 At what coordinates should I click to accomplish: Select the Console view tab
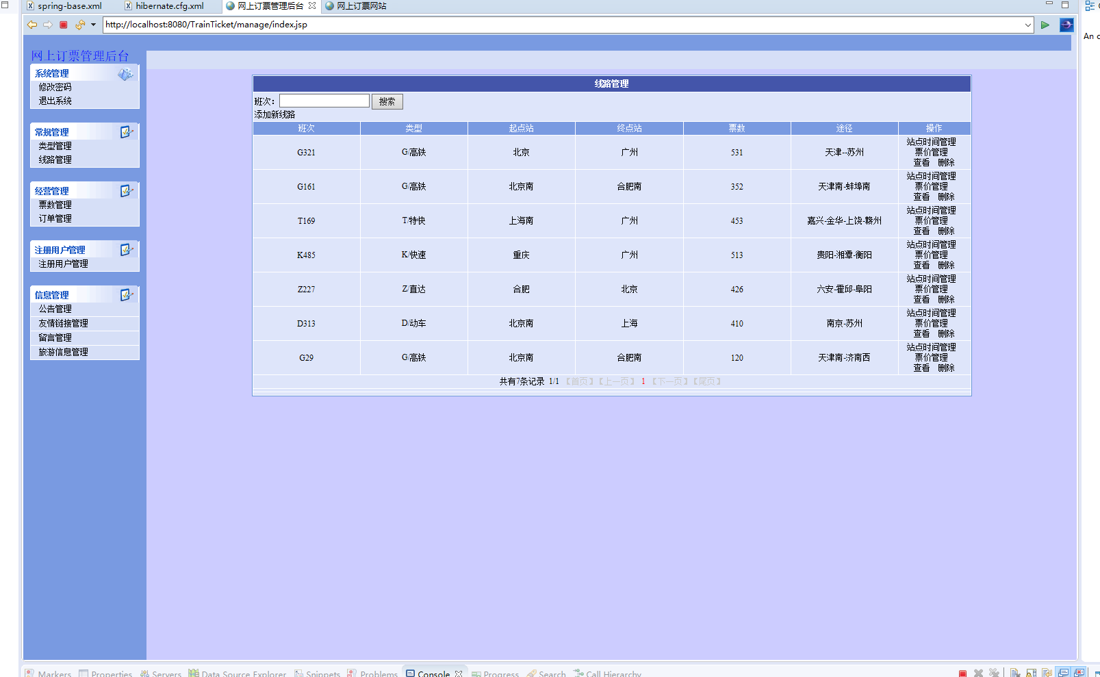pyautogui.click(x=434, y=673)
